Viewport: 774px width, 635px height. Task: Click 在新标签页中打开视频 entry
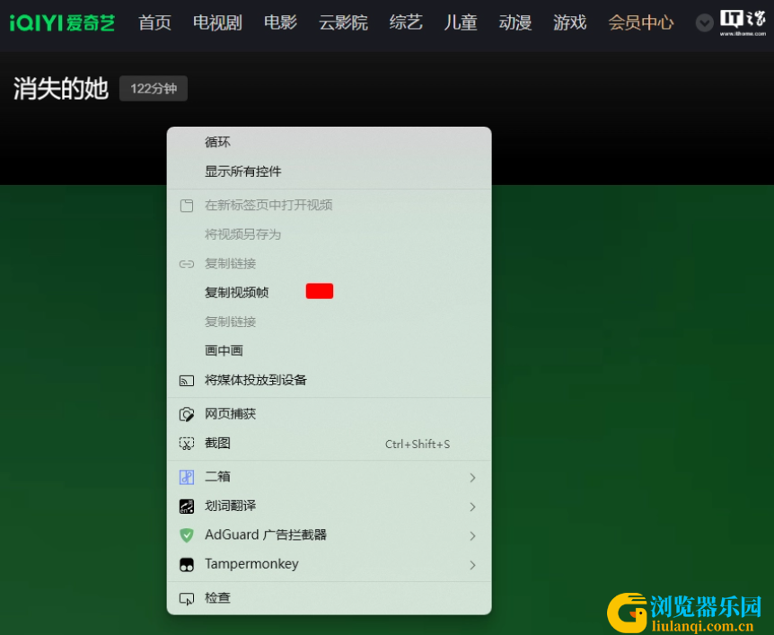[330, 205]
